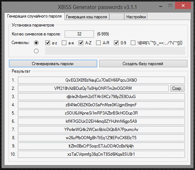Click the Создать базу паролей button

tap(143, 64)
